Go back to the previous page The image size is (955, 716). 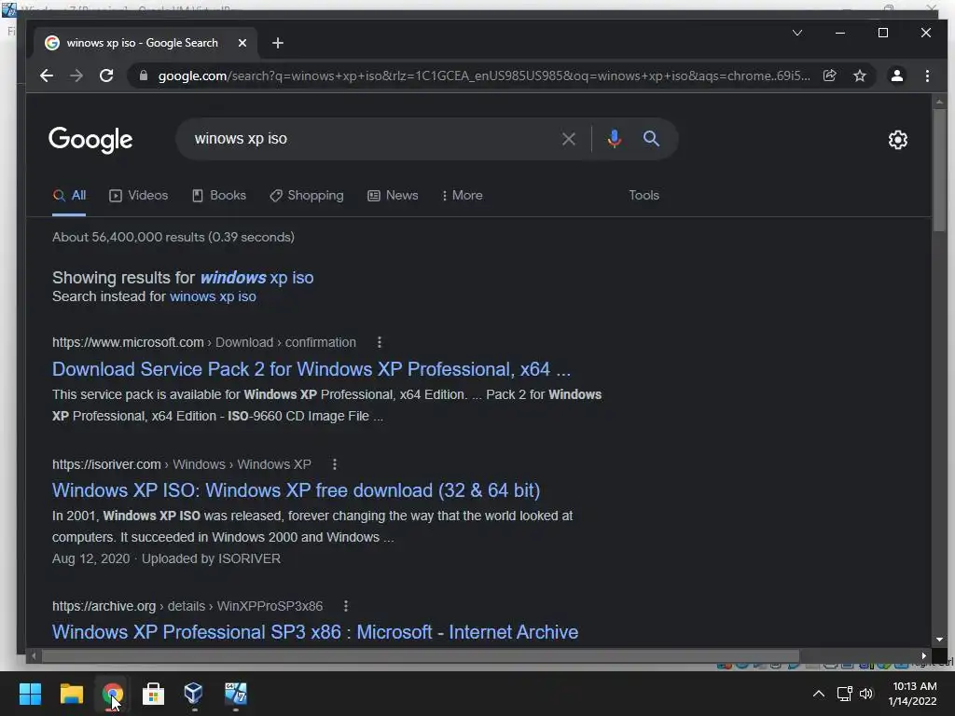[x=47, y=76]
